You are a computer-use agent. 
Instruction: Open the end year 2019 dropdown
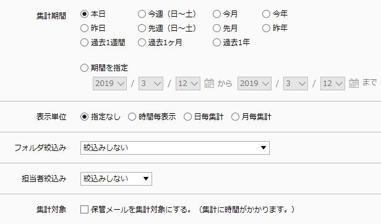pos(254,84)
